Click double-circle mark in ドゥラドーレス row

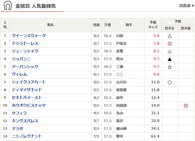click(x=169, y=43)
